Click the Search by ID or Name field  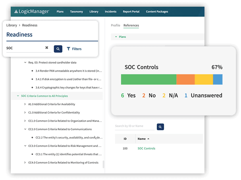pyautogui.click(x=135, y=126)
